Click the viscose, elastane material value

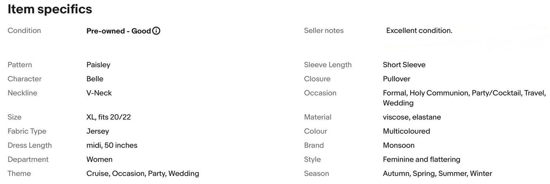[412, 117]
